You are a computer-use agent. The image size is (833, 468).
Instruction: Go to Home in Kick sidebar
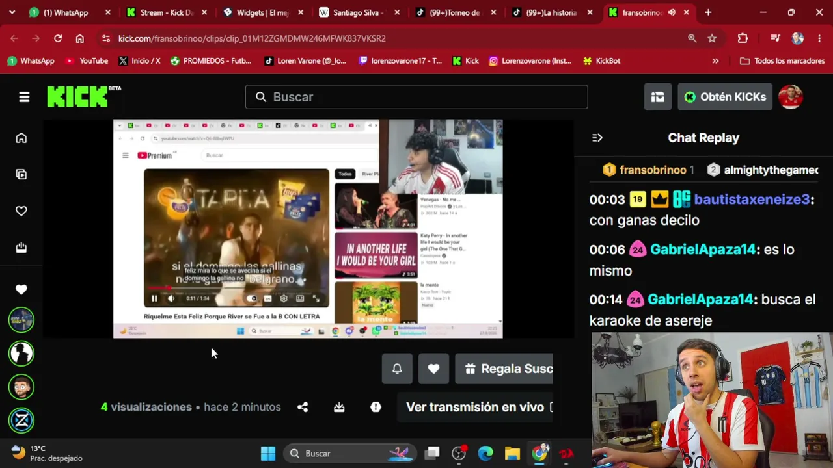21,138
